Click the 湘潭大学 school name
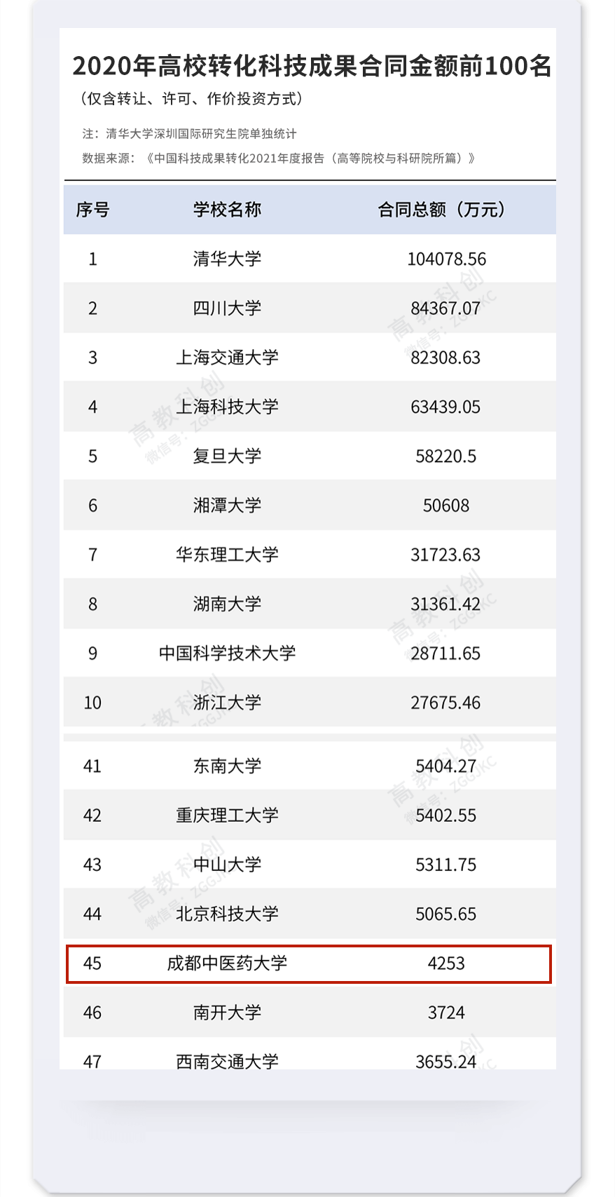The width and height of the screenshot is (615, 1197). (x=227, y=506)
